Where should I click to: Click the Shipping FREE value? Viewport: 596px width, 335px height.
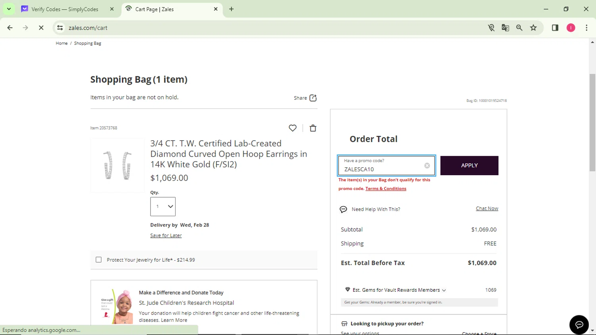[x=490, y=244]
